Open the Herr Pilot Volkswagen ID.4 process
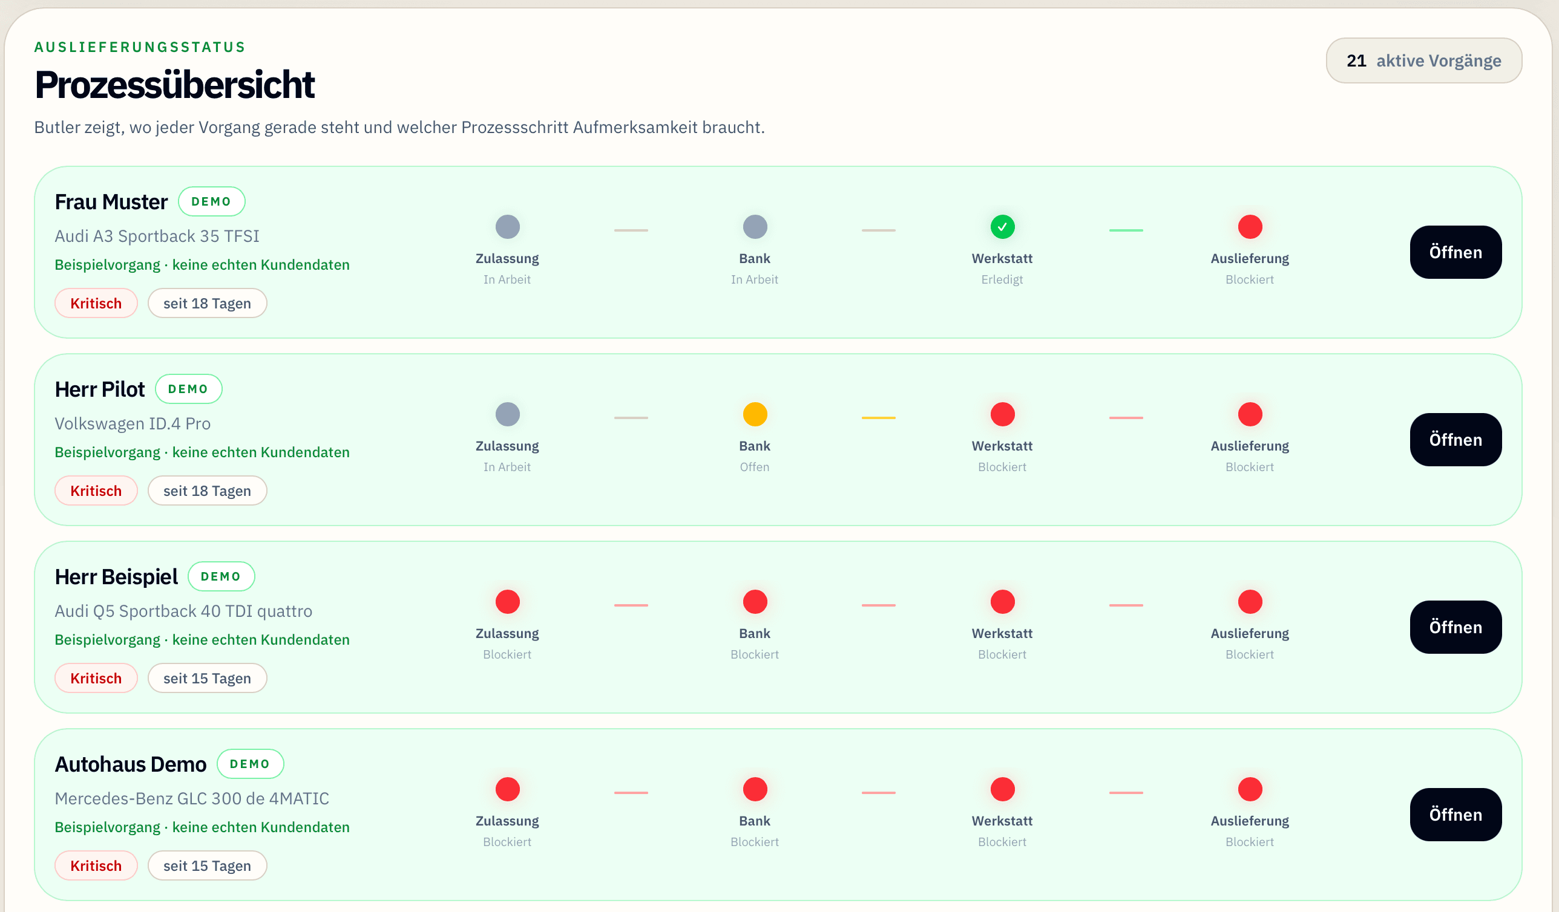The height and width of the screenshot is (912, 1559). [x=1455, y=440]
